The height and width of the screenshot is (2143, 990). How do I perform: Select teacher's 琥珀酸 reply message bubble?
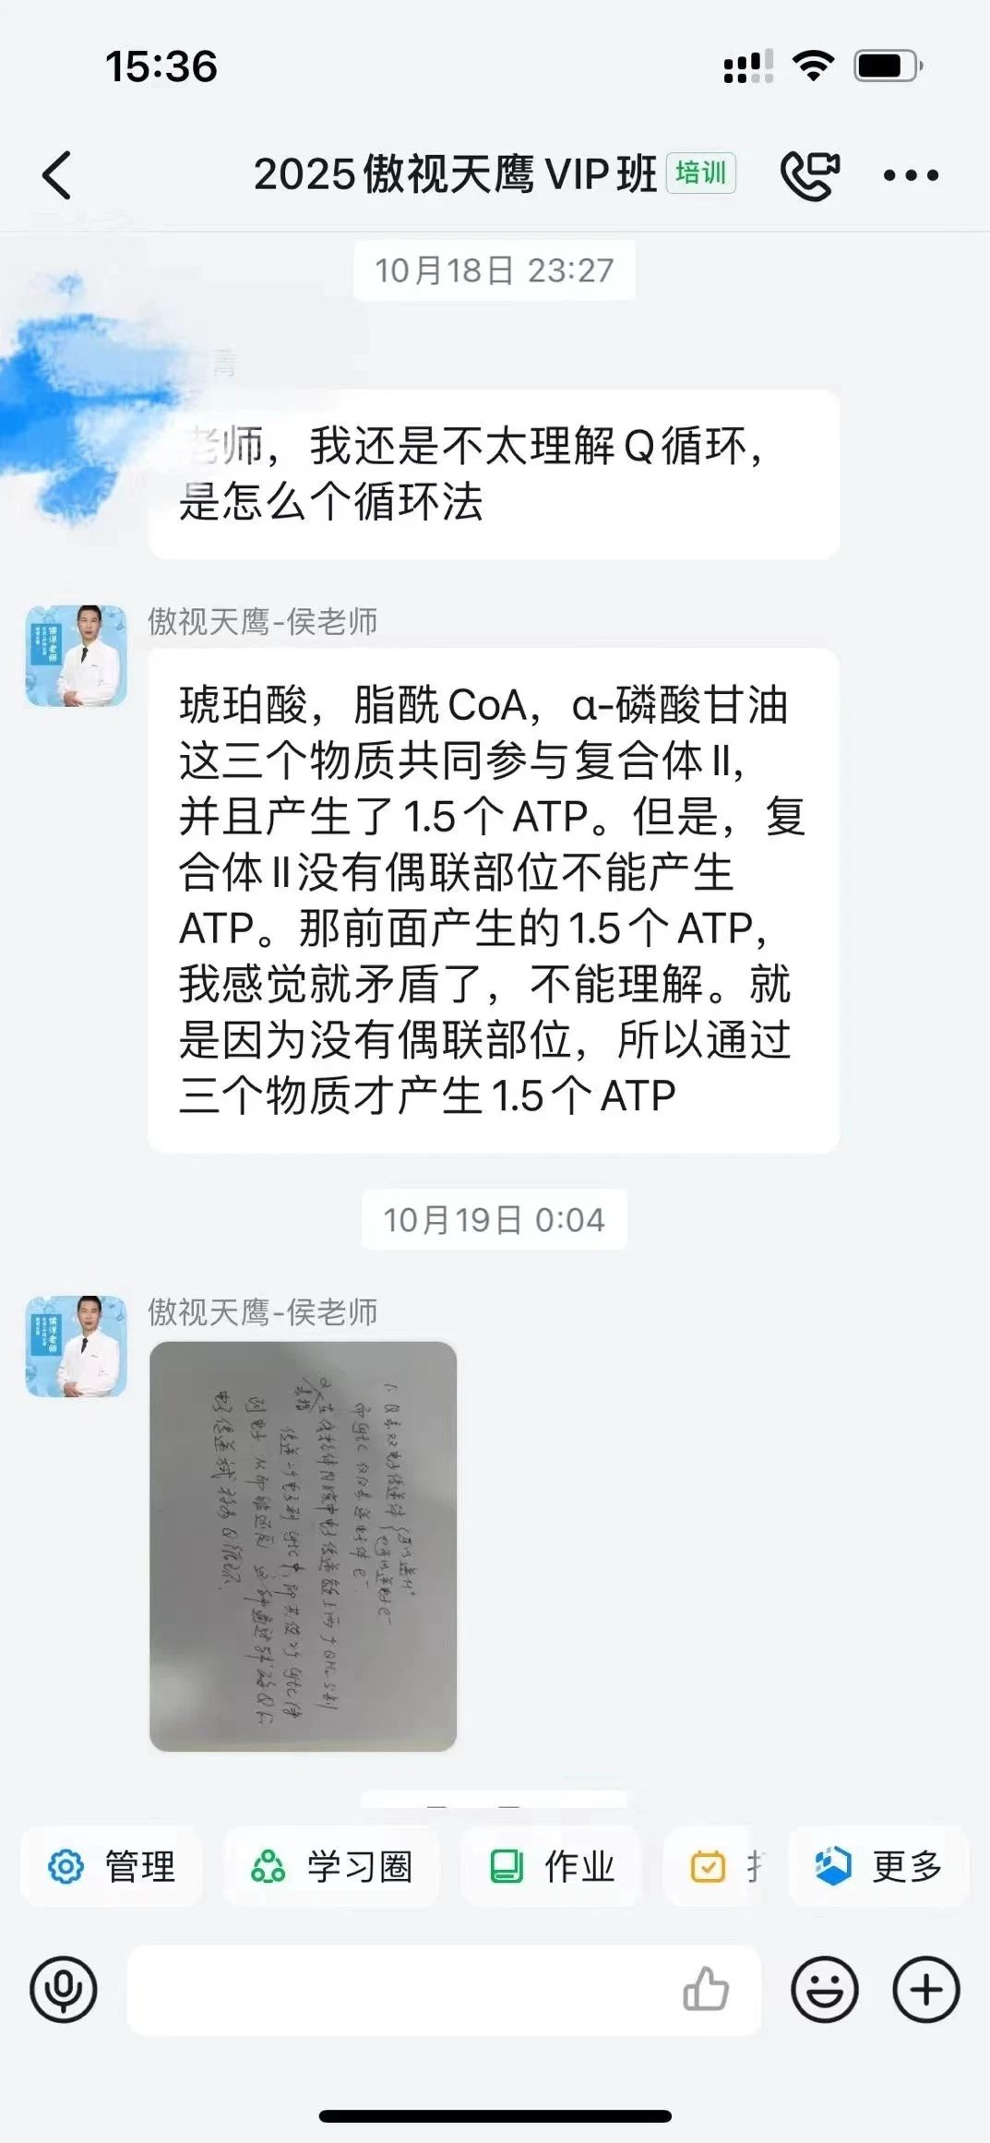click(494, 901)
